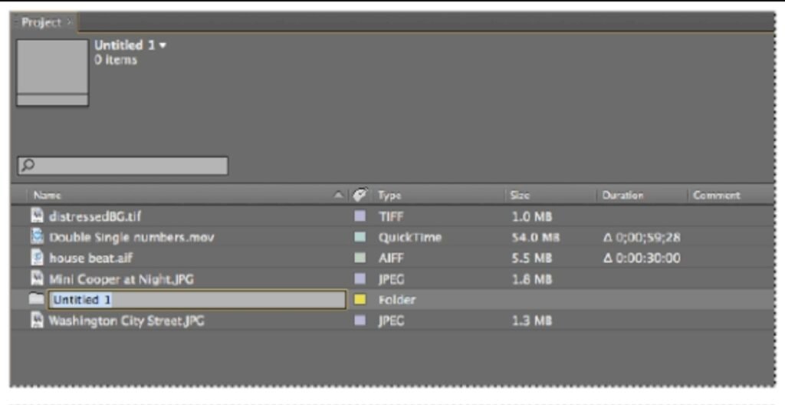The height and width of the screenshot is (405, 785).
Task: Click the label tag column header icon
Action: (x=359, y=196)
